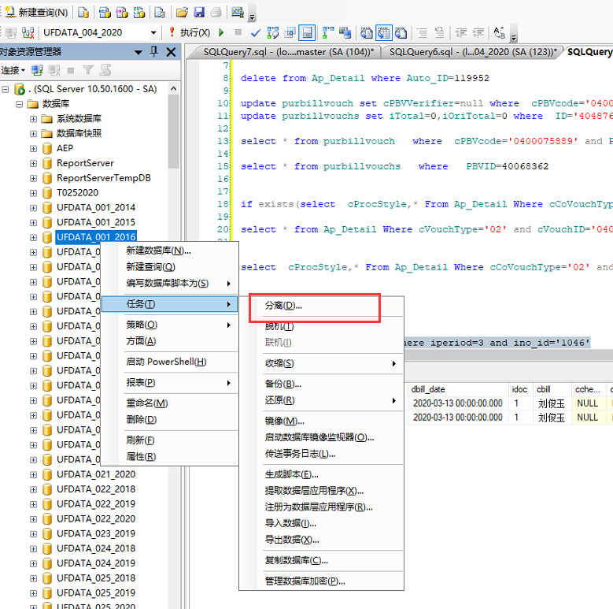613x609 pixels.
Task: Collapse the SQL Server 10.50.1600 node
Action: 5,89
